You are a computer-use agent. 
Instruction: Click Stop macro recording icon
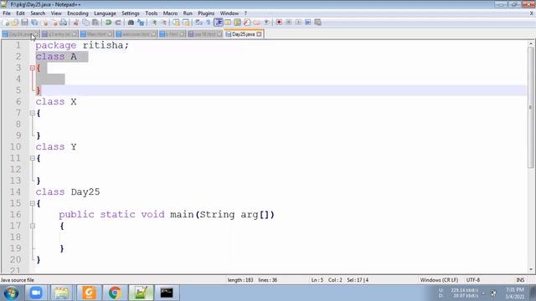(x=288, y=23)
